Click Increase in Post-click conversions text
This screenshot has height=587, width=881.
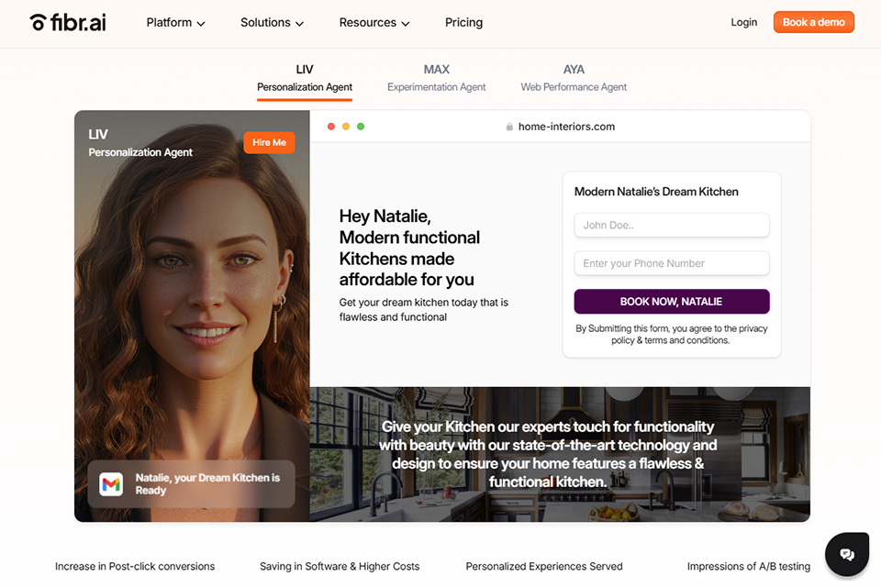pyautogui.click(x=135, y=567)
